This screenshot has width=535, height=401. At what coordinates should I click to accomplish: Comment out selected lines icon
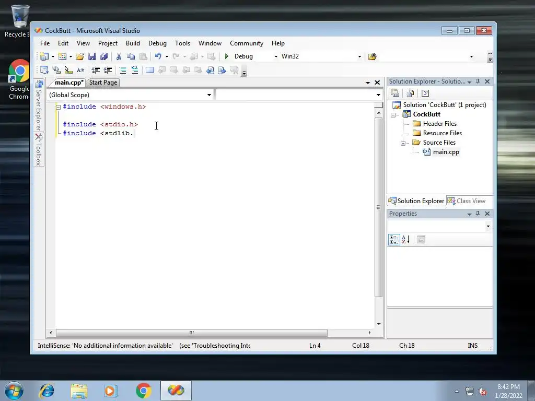[123, 70]
